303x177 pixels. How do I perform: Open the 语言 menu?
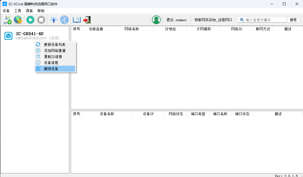pos(29,11)
